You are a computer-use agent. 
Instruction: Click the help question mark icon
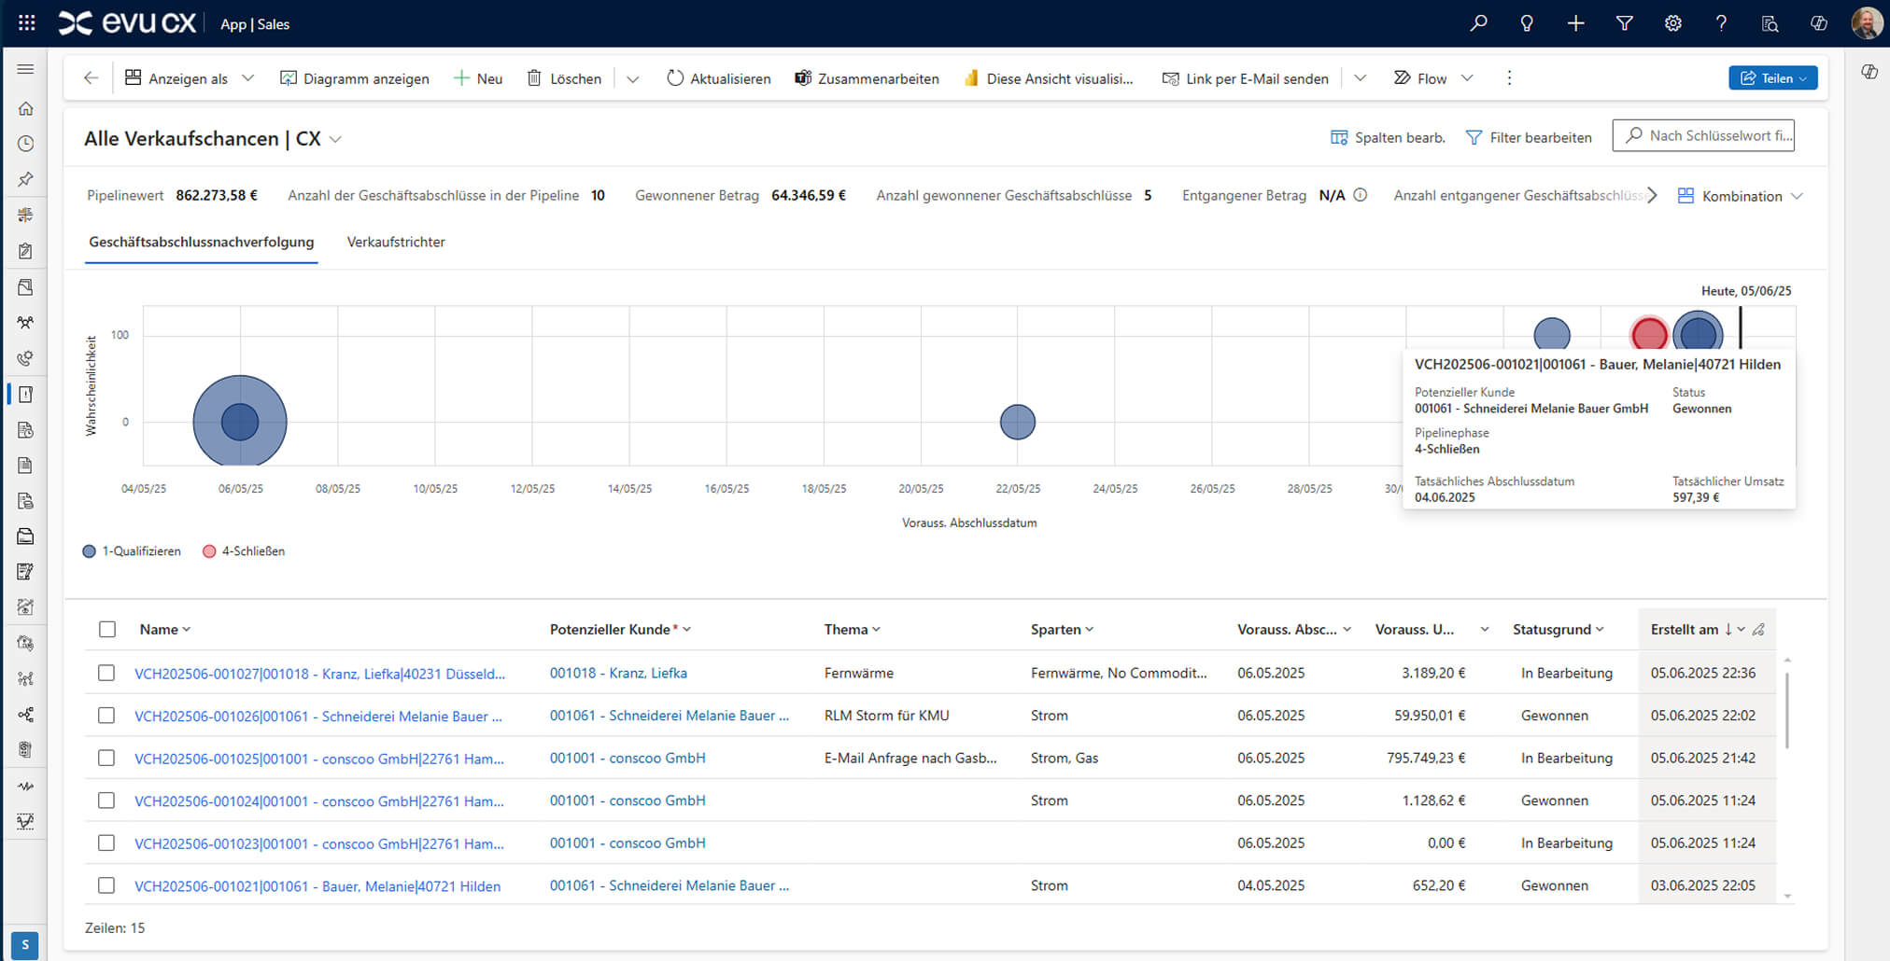[x=1721, y=23]
